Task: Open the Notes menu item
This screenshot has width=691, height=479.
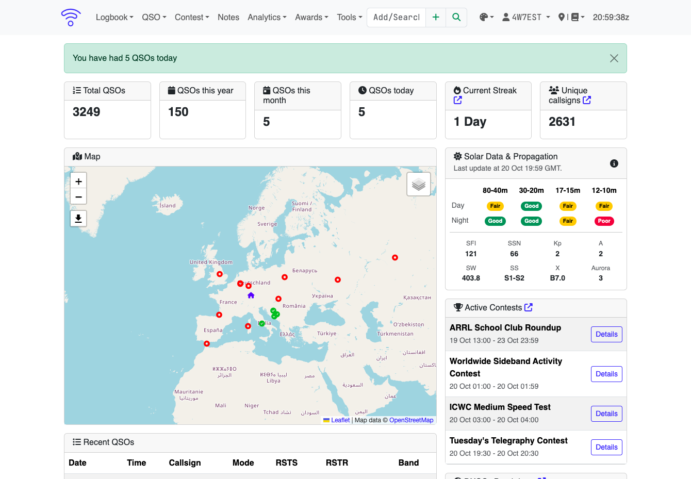Action: click(228, 18)
